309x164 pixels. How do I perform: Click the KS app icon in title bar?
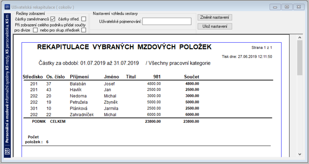click(7, 7)
